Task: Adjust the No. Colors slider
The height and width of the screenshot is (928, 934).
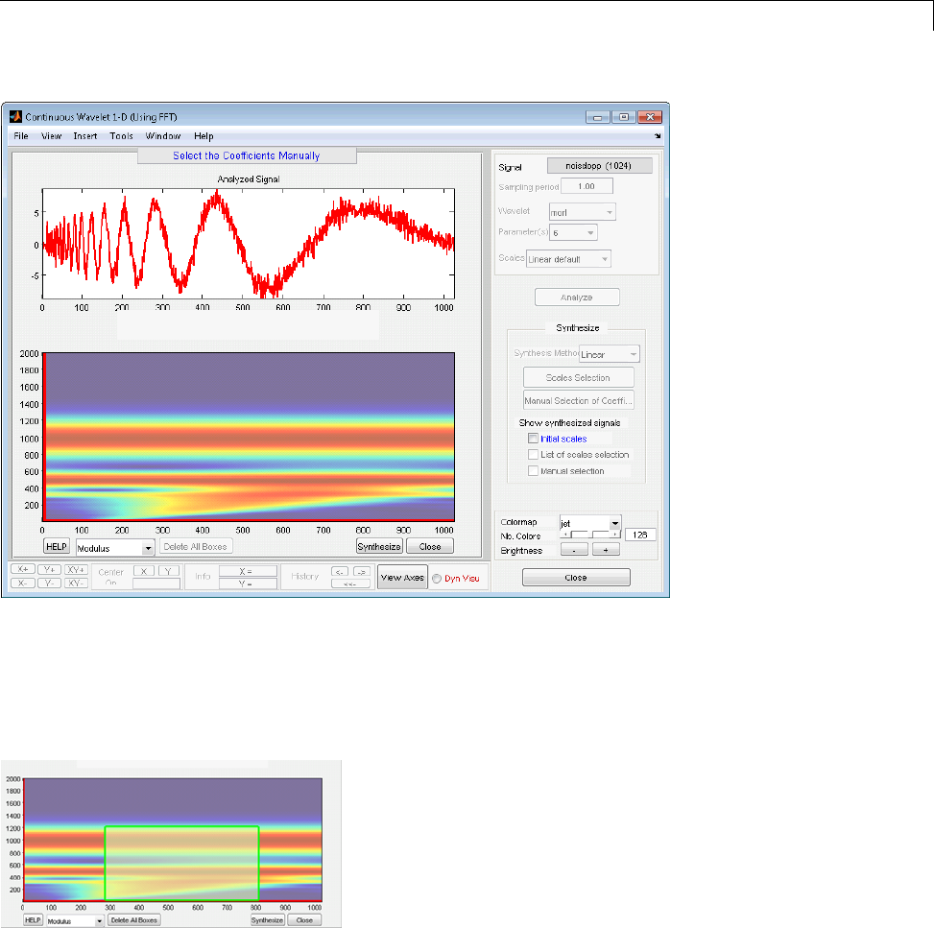Action: [x=590, y=535]
